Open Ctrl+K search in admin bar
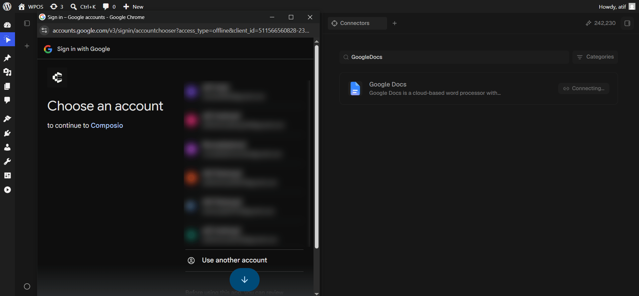This screenshot has width=639, height=296. (83, 7)
